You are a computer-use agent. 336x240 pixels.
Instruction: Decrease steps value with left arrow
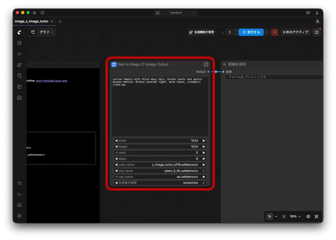pyautogui.click(x=116, y=159)
